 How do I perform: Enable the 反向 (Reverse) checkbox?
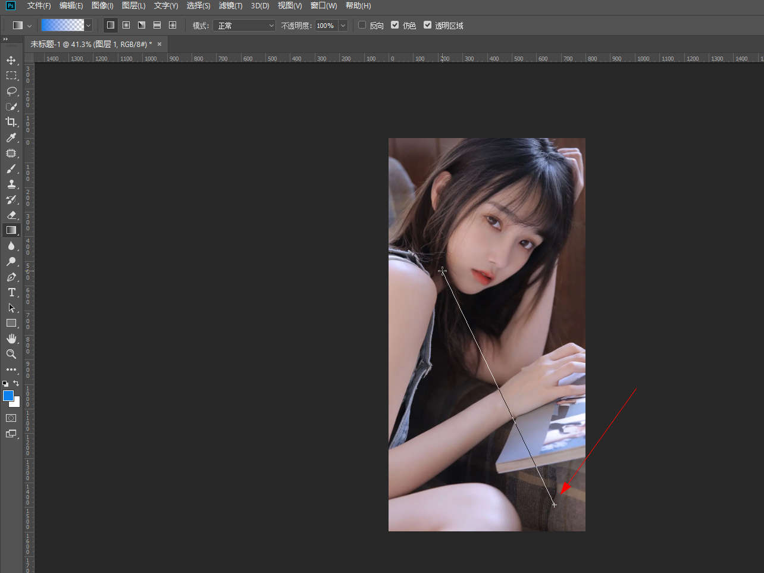pos(362,25)
